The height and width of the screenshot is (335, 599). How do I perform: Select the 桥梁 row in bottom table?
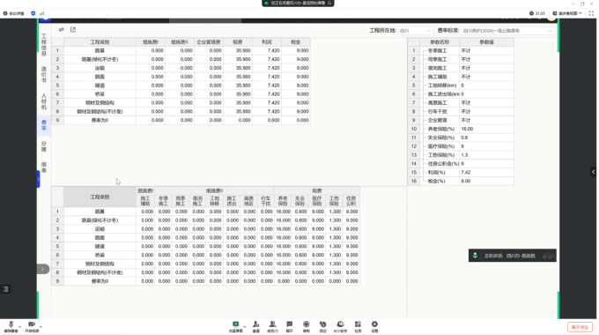[205, 255]
